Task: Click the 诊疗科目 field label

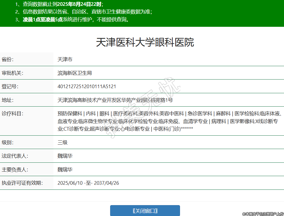Action: coord(12,114)
